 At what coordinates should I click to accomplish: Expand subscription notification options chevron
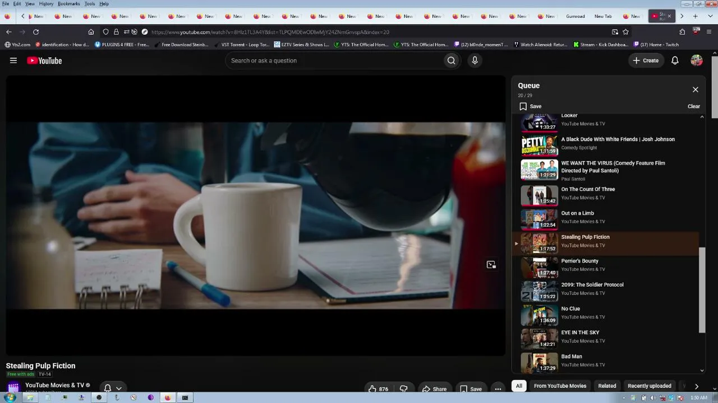(x=118, y=388)
